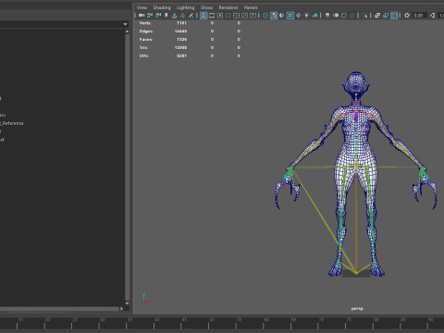Click the 2D Pan/Zoom icon
The width and height of the screenshot is (444, 333).
pyautogui.click(x=183, y=15)
